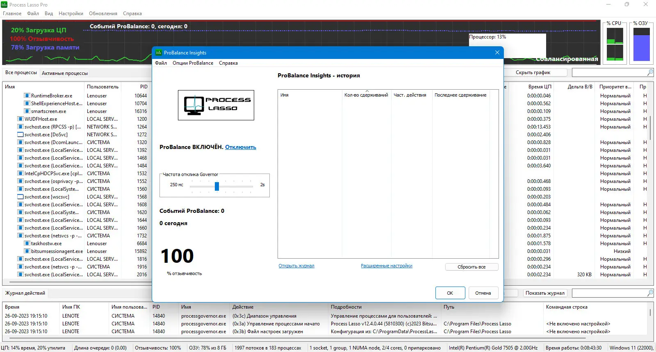Click the Отмена button
Screen dimensions: 656x352
coord(483,293)
